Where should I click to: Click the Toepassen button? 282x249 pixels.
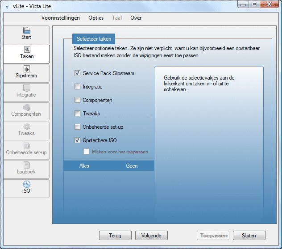(x=213, y=235)
